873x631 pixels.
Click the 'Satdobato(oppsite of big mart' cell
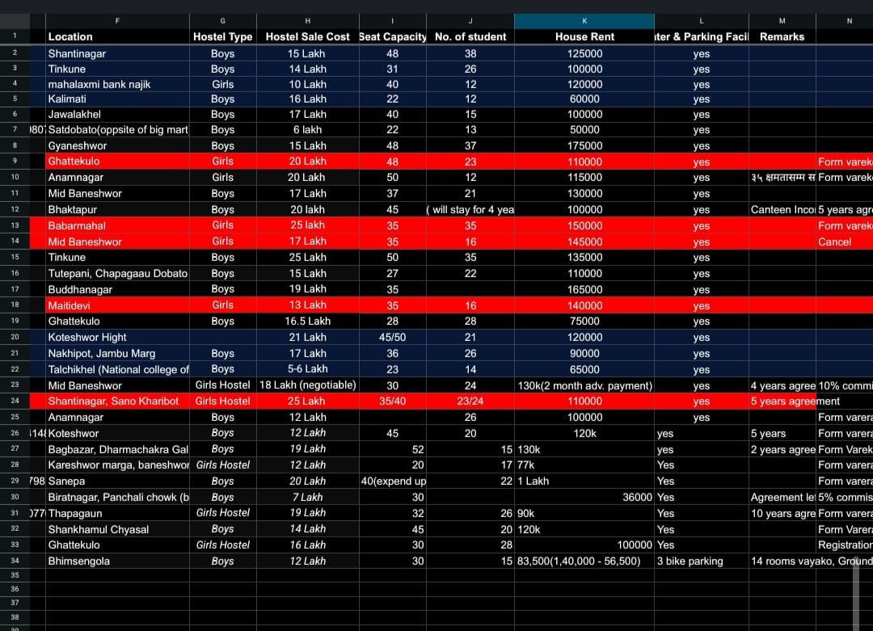point(117,129)
